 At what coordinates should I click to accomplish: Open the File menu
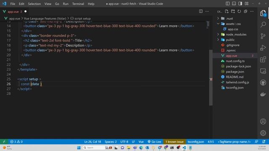click(x=13, y=4)
